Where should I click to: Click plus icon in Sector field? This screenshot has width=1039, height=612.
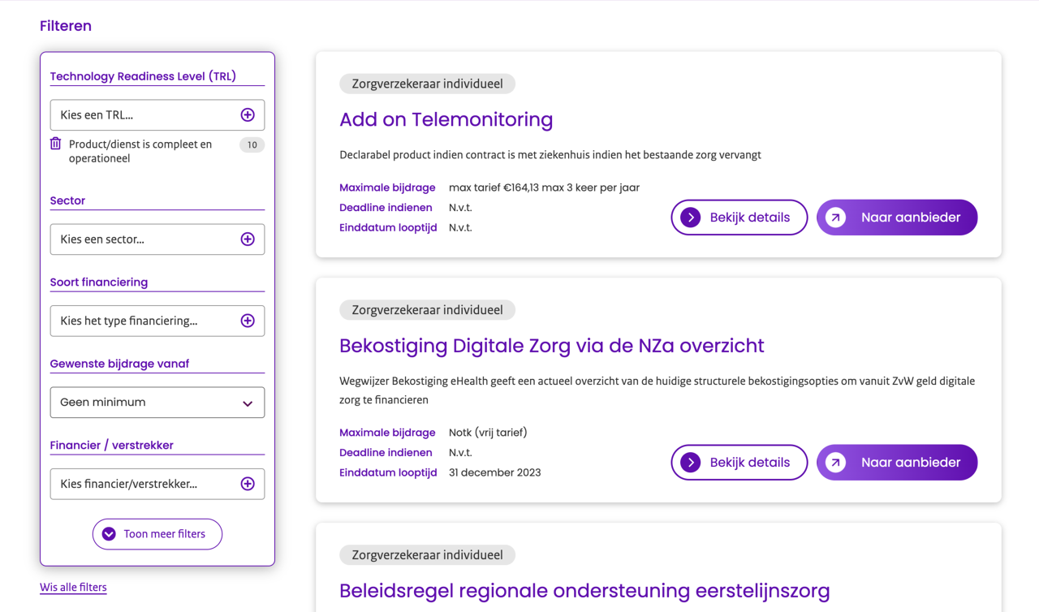(248, 239)
